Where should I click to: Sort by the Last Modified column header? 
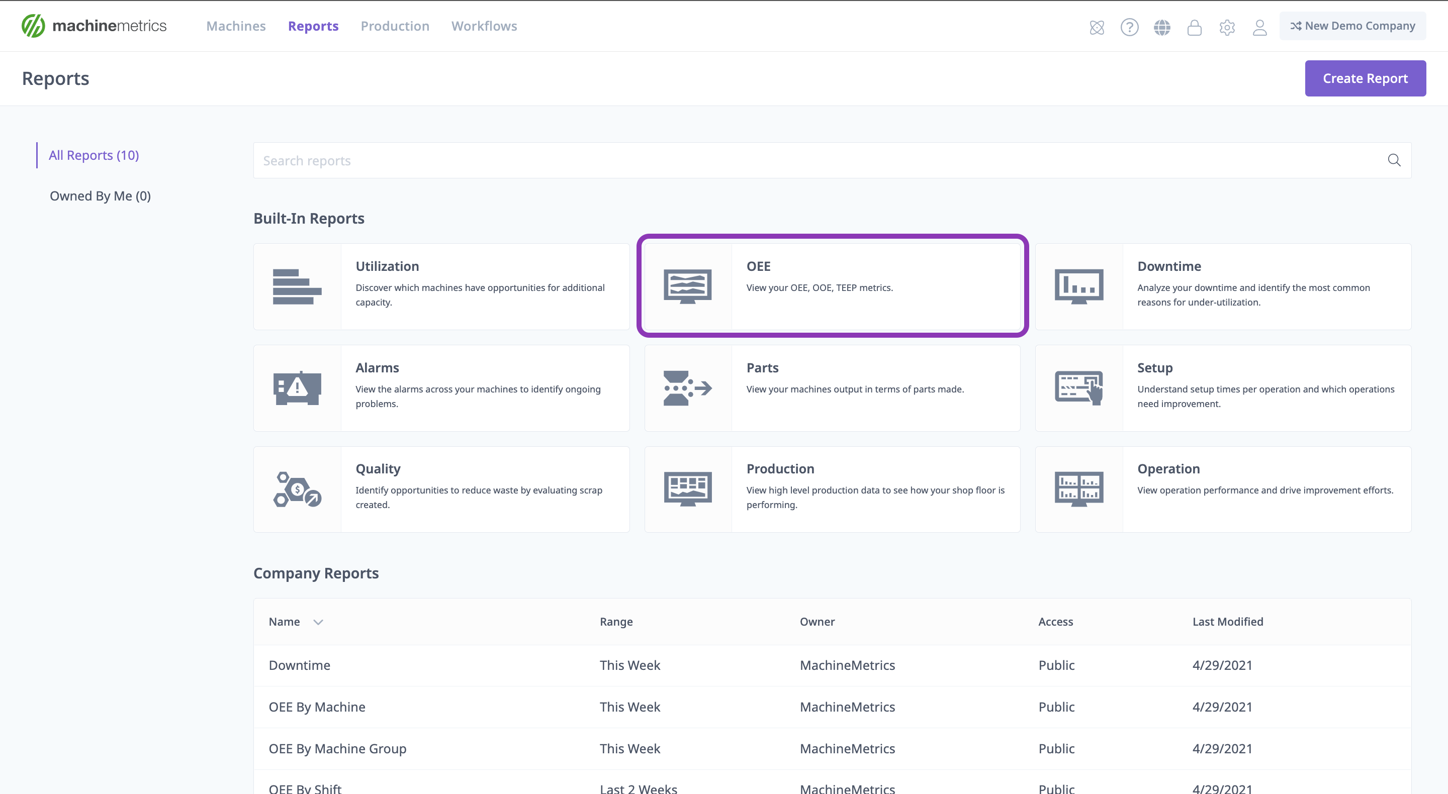point(1228,622)
